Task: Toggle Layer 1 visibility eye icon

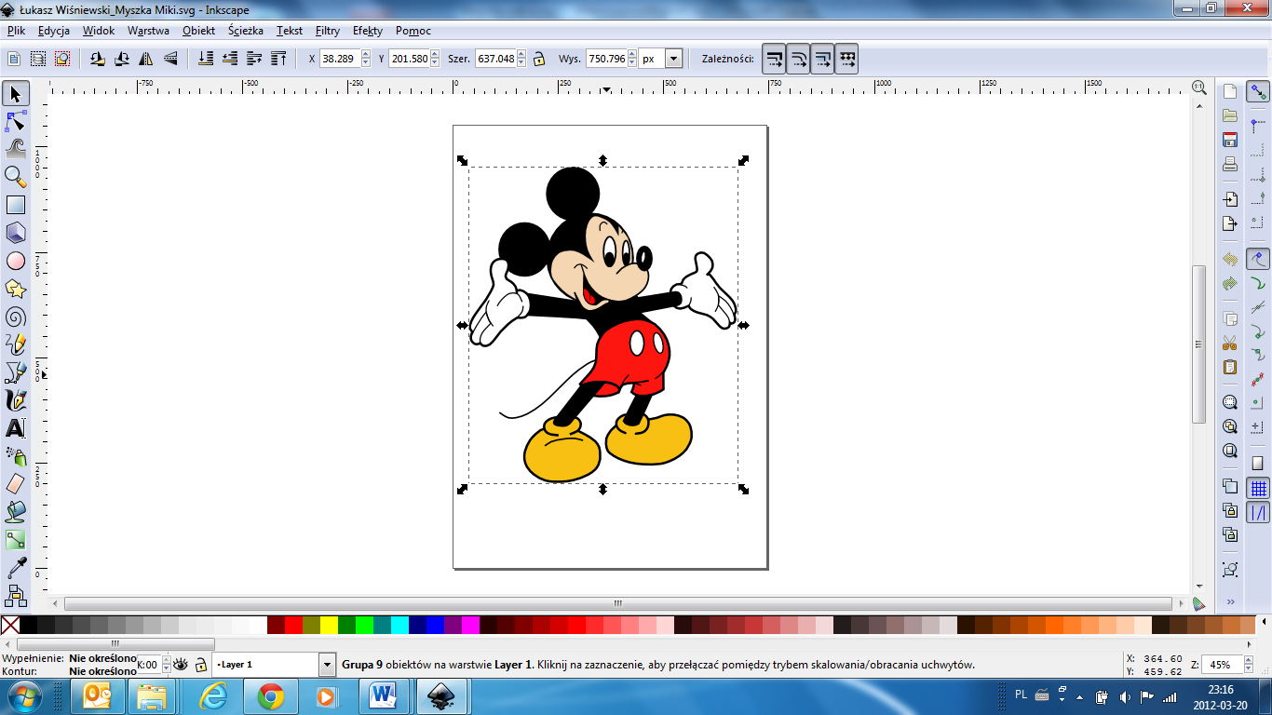Action: click(181, 665)
